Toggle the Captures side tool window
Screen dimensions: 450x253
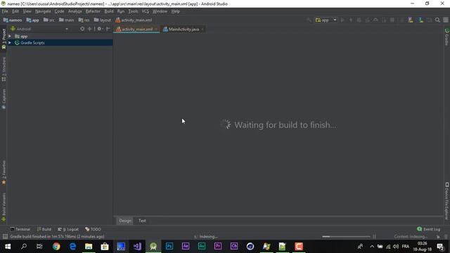4,99
